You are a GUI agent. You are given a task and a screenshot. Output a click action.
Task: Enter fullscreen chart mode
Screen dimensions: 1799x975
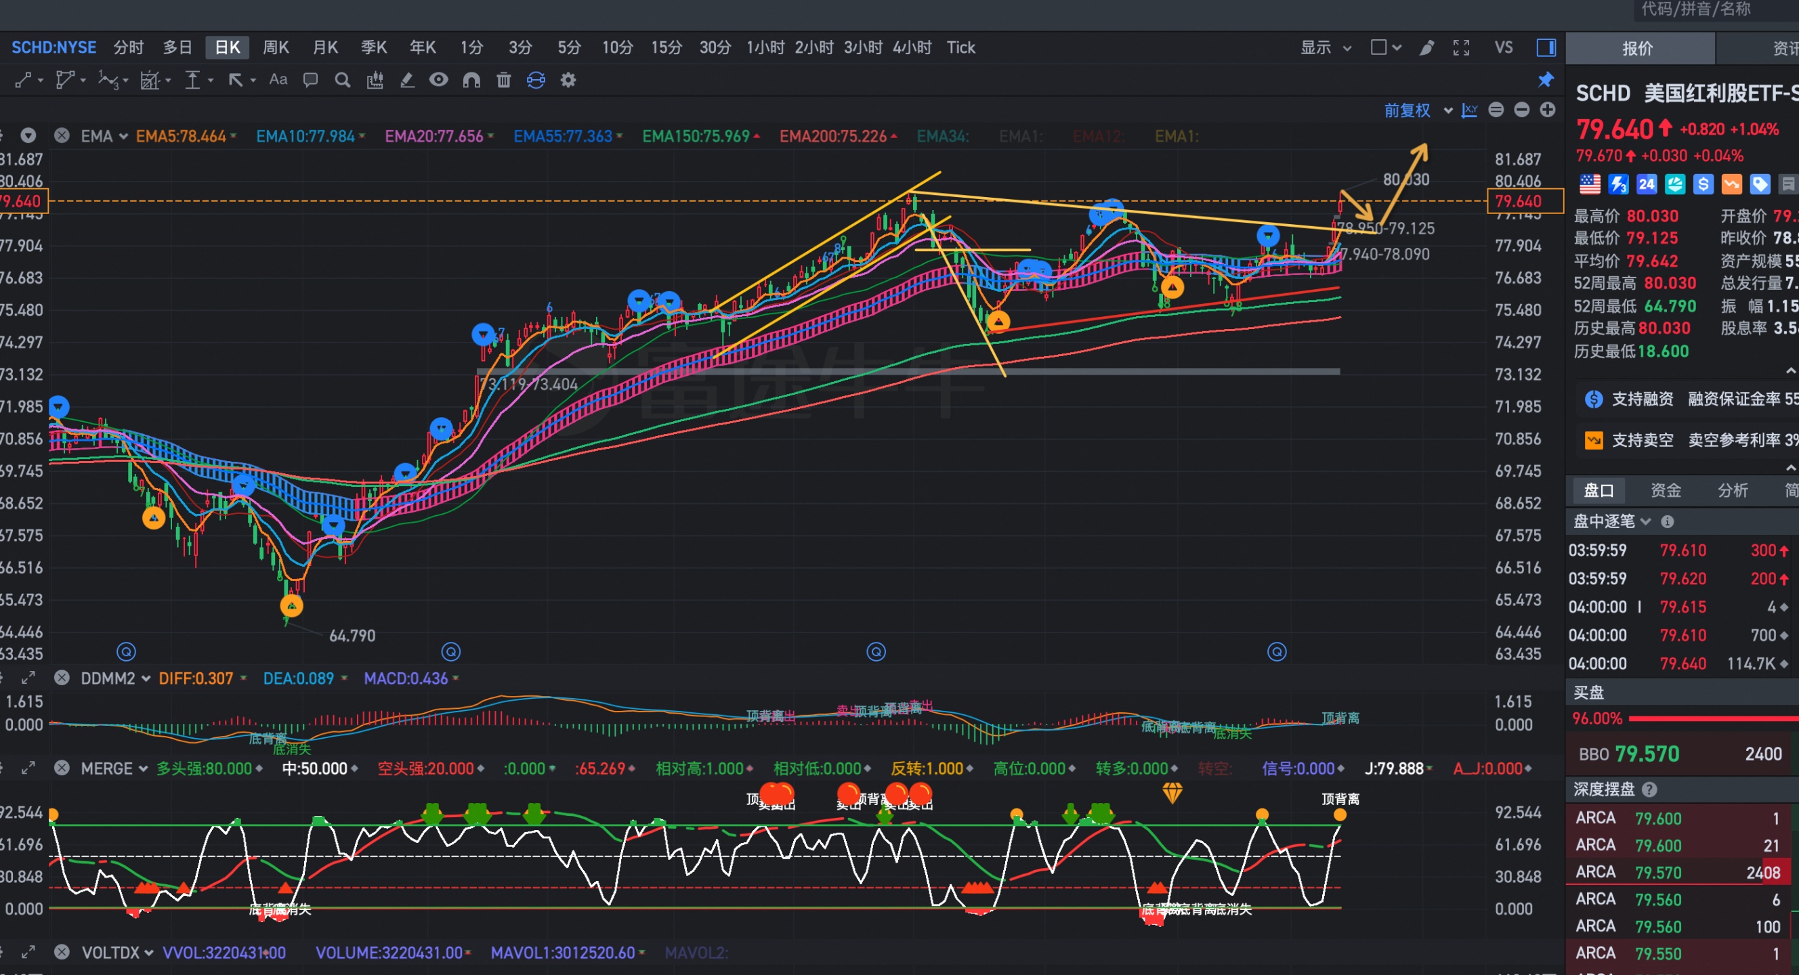coord(1461,47)
